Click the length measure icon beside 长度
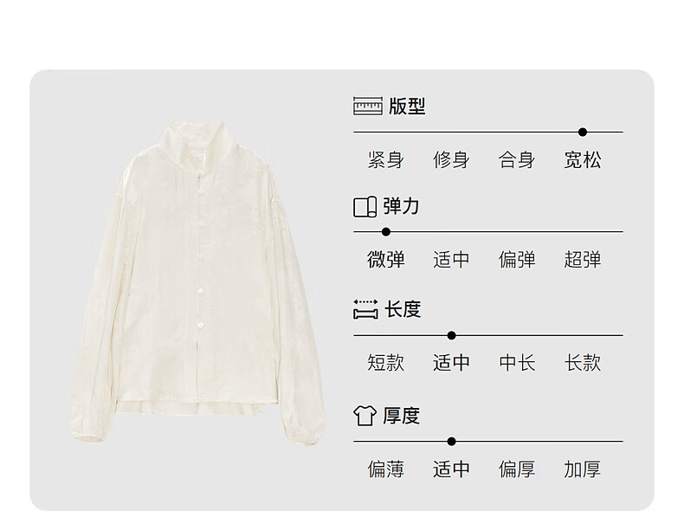Viewport: 684px width, 511px height. 365,309
